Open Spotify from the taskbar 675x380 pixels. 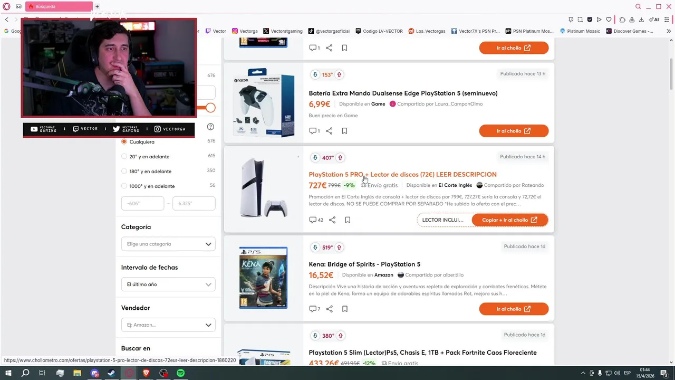pos(181,373)
